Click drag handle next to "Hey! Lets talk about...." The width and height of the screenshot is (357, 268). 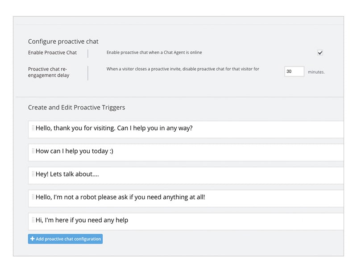[x=33, y=174]
